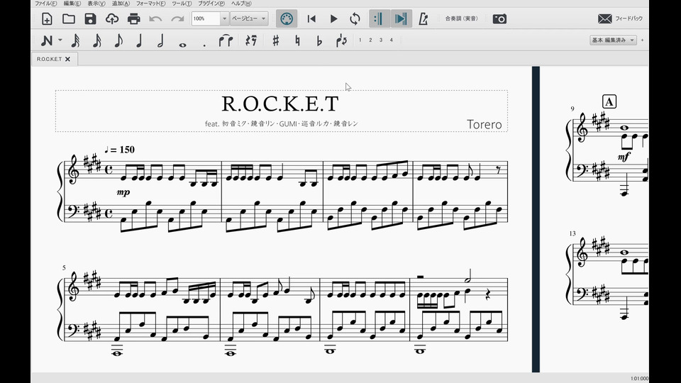Viewport: 681px width, 383px height.
Task: Open the ファイル(F) menu
Action: tap(45, 4)
